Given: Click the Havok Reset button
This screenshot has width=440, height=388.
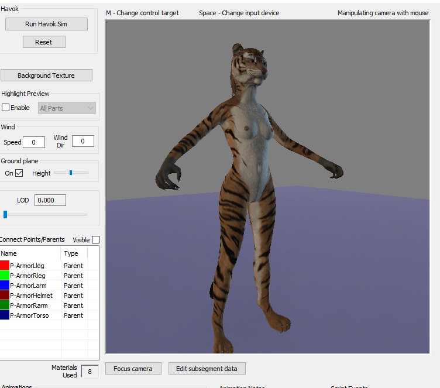Looking at the screenshot, I should point(44,42).
